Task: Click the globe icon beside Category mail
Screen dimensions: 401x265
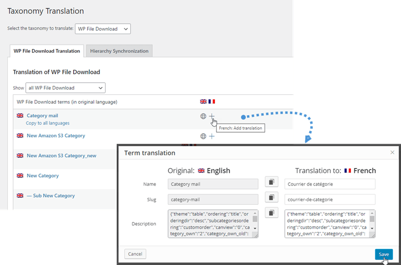Action: (x=203, y=116)
